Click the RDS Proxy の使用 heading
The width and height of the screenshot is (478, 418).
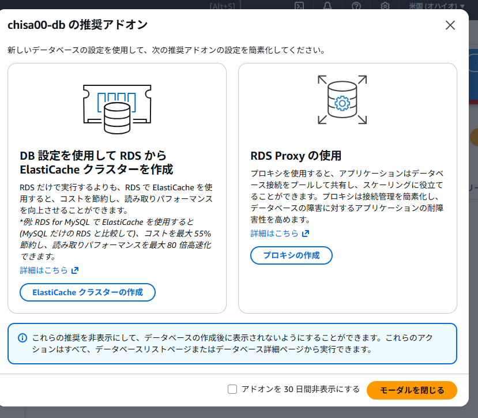pyautogui.click(x=296, y=156)
